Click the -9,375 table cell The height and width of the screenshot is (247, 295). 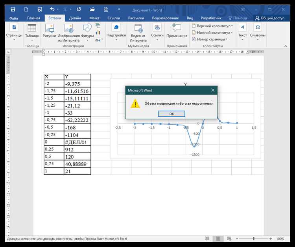pyautogui.click(x=77, y=84)
